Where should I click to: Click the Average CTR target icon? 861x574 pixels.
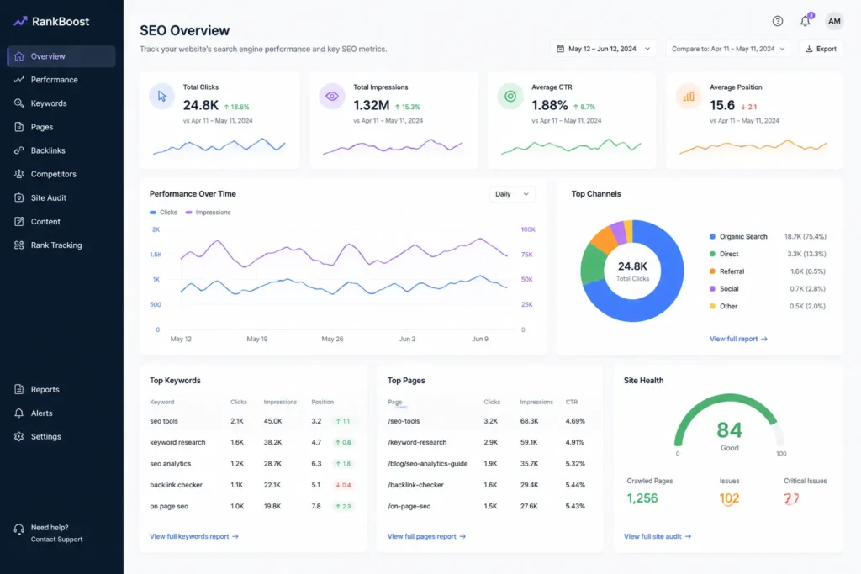pos(510,96)
